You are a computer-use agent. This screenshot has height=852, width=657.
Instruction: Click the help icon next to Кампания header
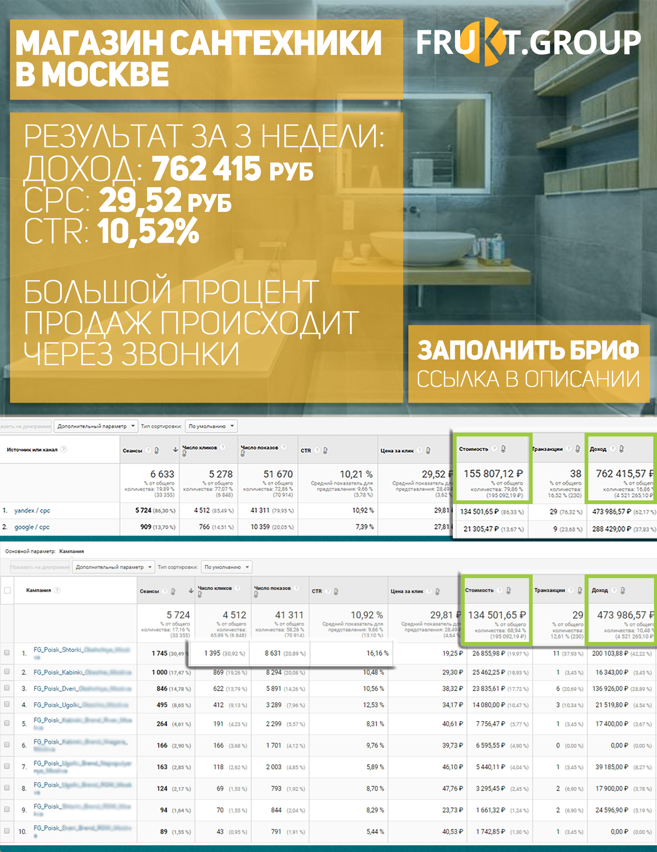coord(57,590)
